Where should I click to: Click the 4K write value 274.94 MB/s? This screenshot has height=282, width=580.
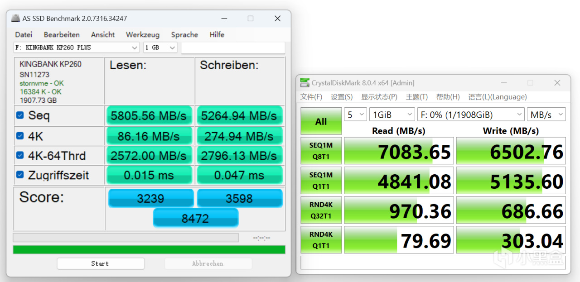pos(239,136)
